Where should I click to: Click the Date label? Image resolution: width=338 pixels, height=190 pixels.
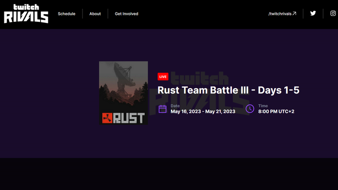click(175, 106)
